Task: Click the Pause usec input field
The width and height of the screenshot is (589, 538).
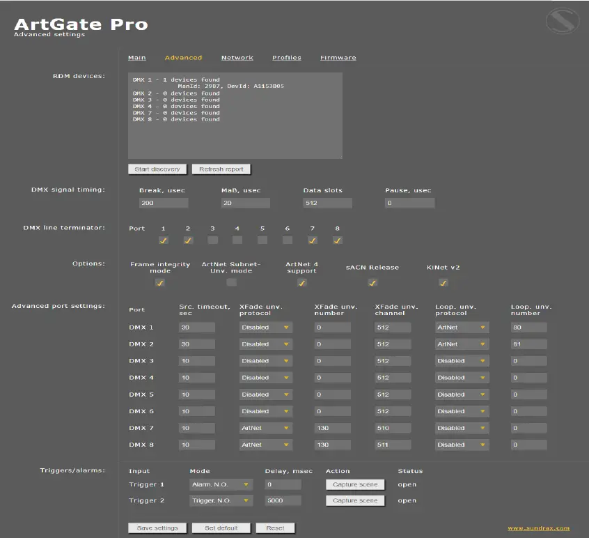Action: [x=410, y=203]
